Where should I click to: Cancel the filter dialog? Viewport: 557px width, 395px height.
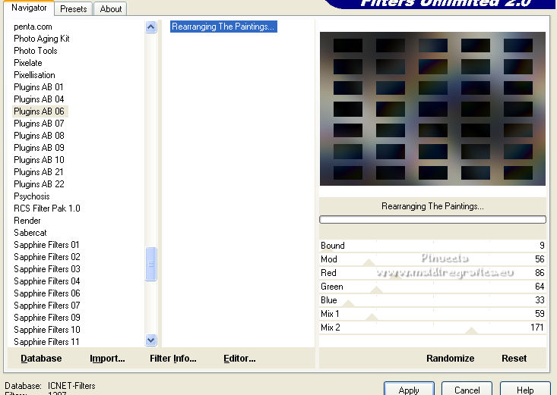point(467,390)
